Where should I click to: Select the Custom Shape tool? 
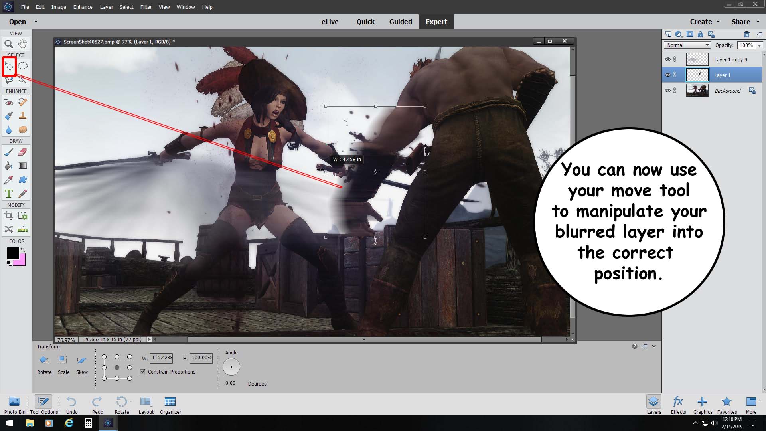(x=23, y=180)
